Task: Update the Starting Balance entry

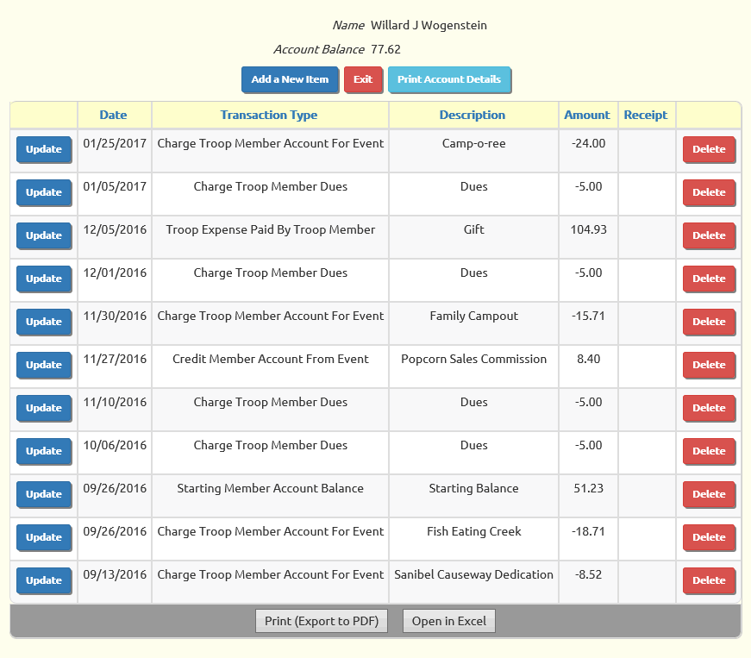Action: (44, 494)
